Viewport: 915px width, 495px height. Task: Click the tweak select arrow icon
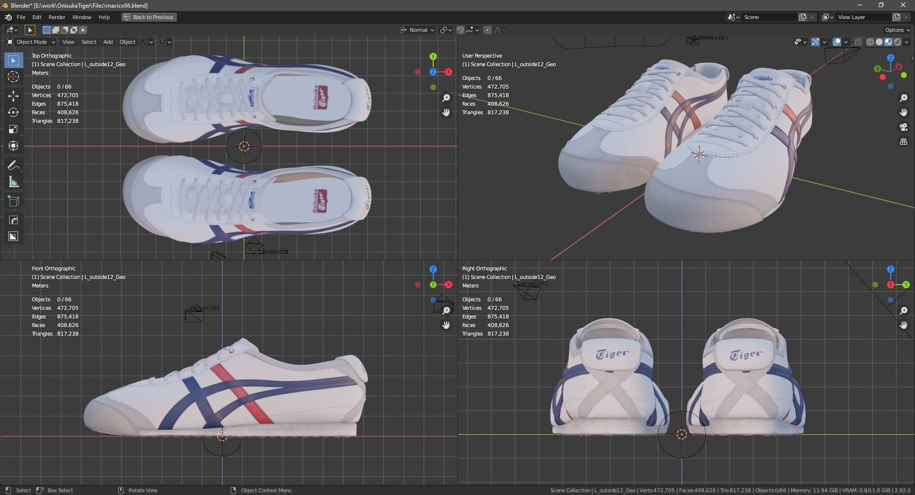pyautogui.click(x=30, y=30)
